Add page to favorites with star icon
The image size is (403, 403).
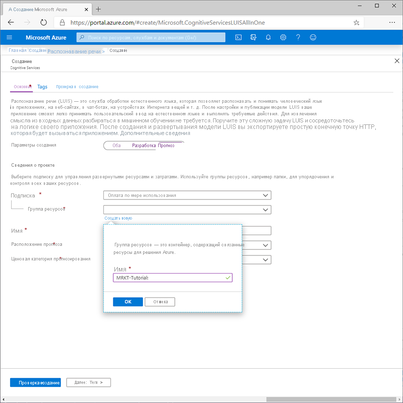click(x=356, y=23)
